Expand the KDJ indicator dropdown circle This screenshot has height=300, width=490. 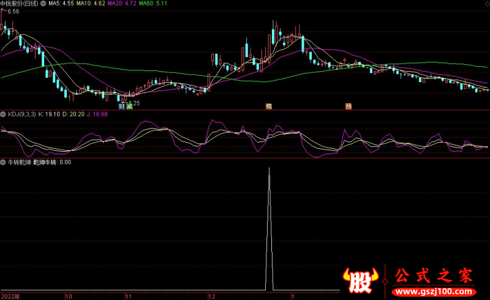(4, 114)
